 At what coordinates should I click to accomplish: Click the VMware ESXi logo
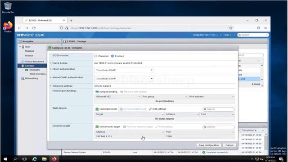31,35
